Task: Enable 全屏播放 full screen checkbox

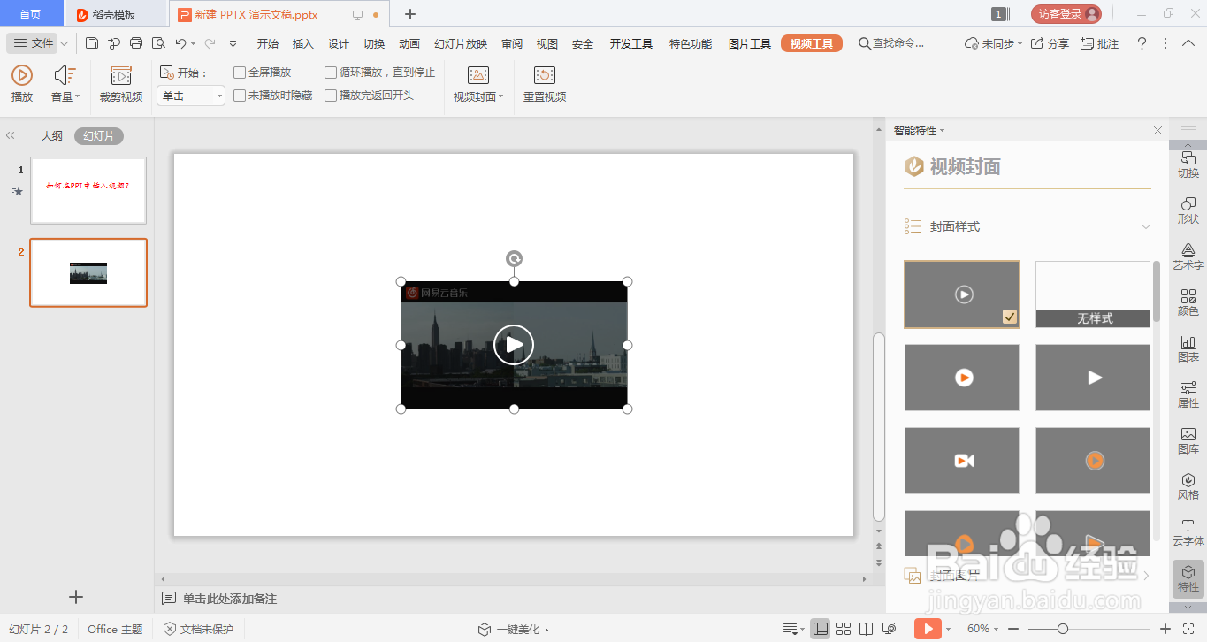Action: (x=240, y=73)
